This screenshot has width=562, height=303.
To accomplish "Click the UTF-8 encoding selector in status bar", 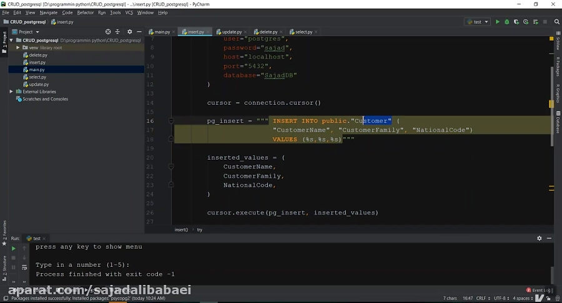I will tap(483, 299).
